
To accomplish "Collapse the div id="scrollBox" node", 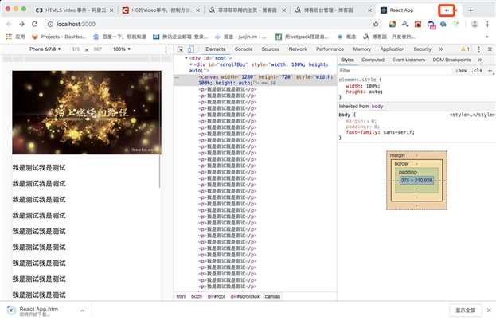I will 191,64.
